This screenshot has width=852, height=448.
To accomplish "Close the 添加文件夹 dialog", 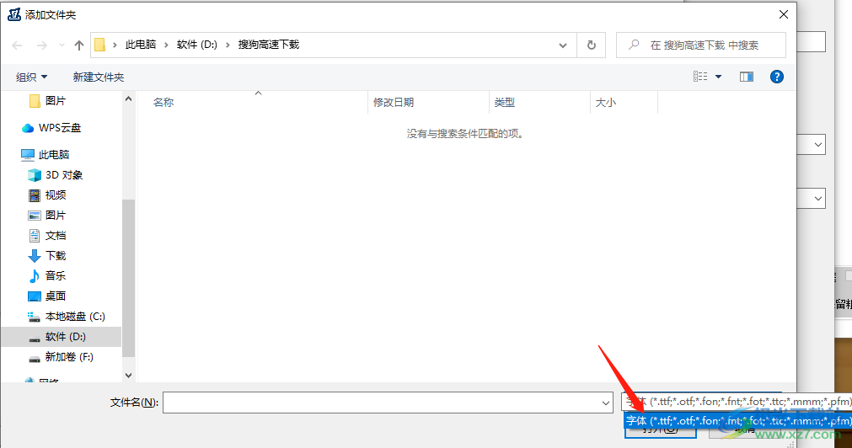I will click(x=784, y=14).
